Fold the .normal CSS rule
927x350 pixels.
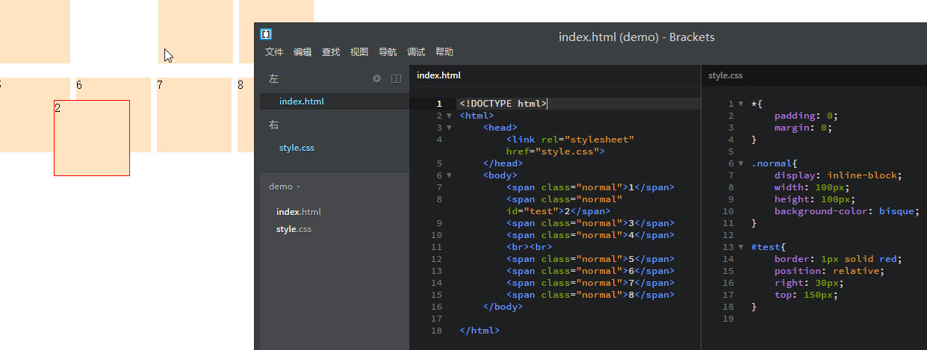[x=740, y=163]
